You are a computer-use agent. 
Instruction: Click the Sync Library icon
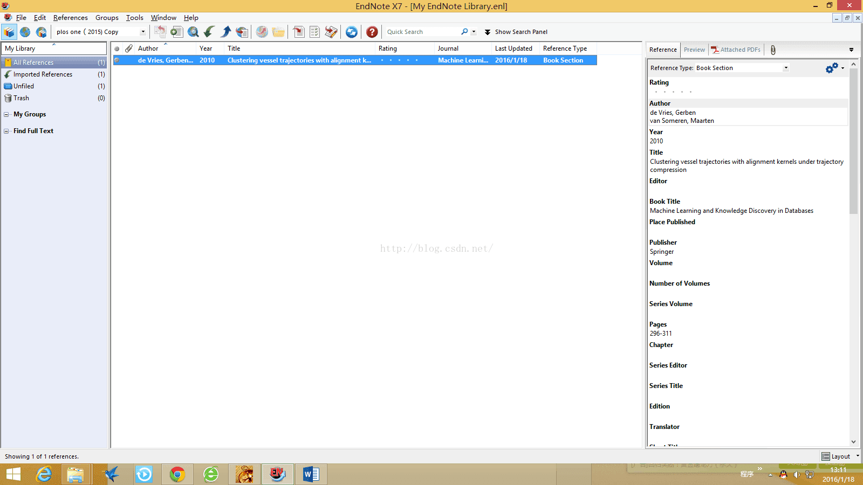352,32
